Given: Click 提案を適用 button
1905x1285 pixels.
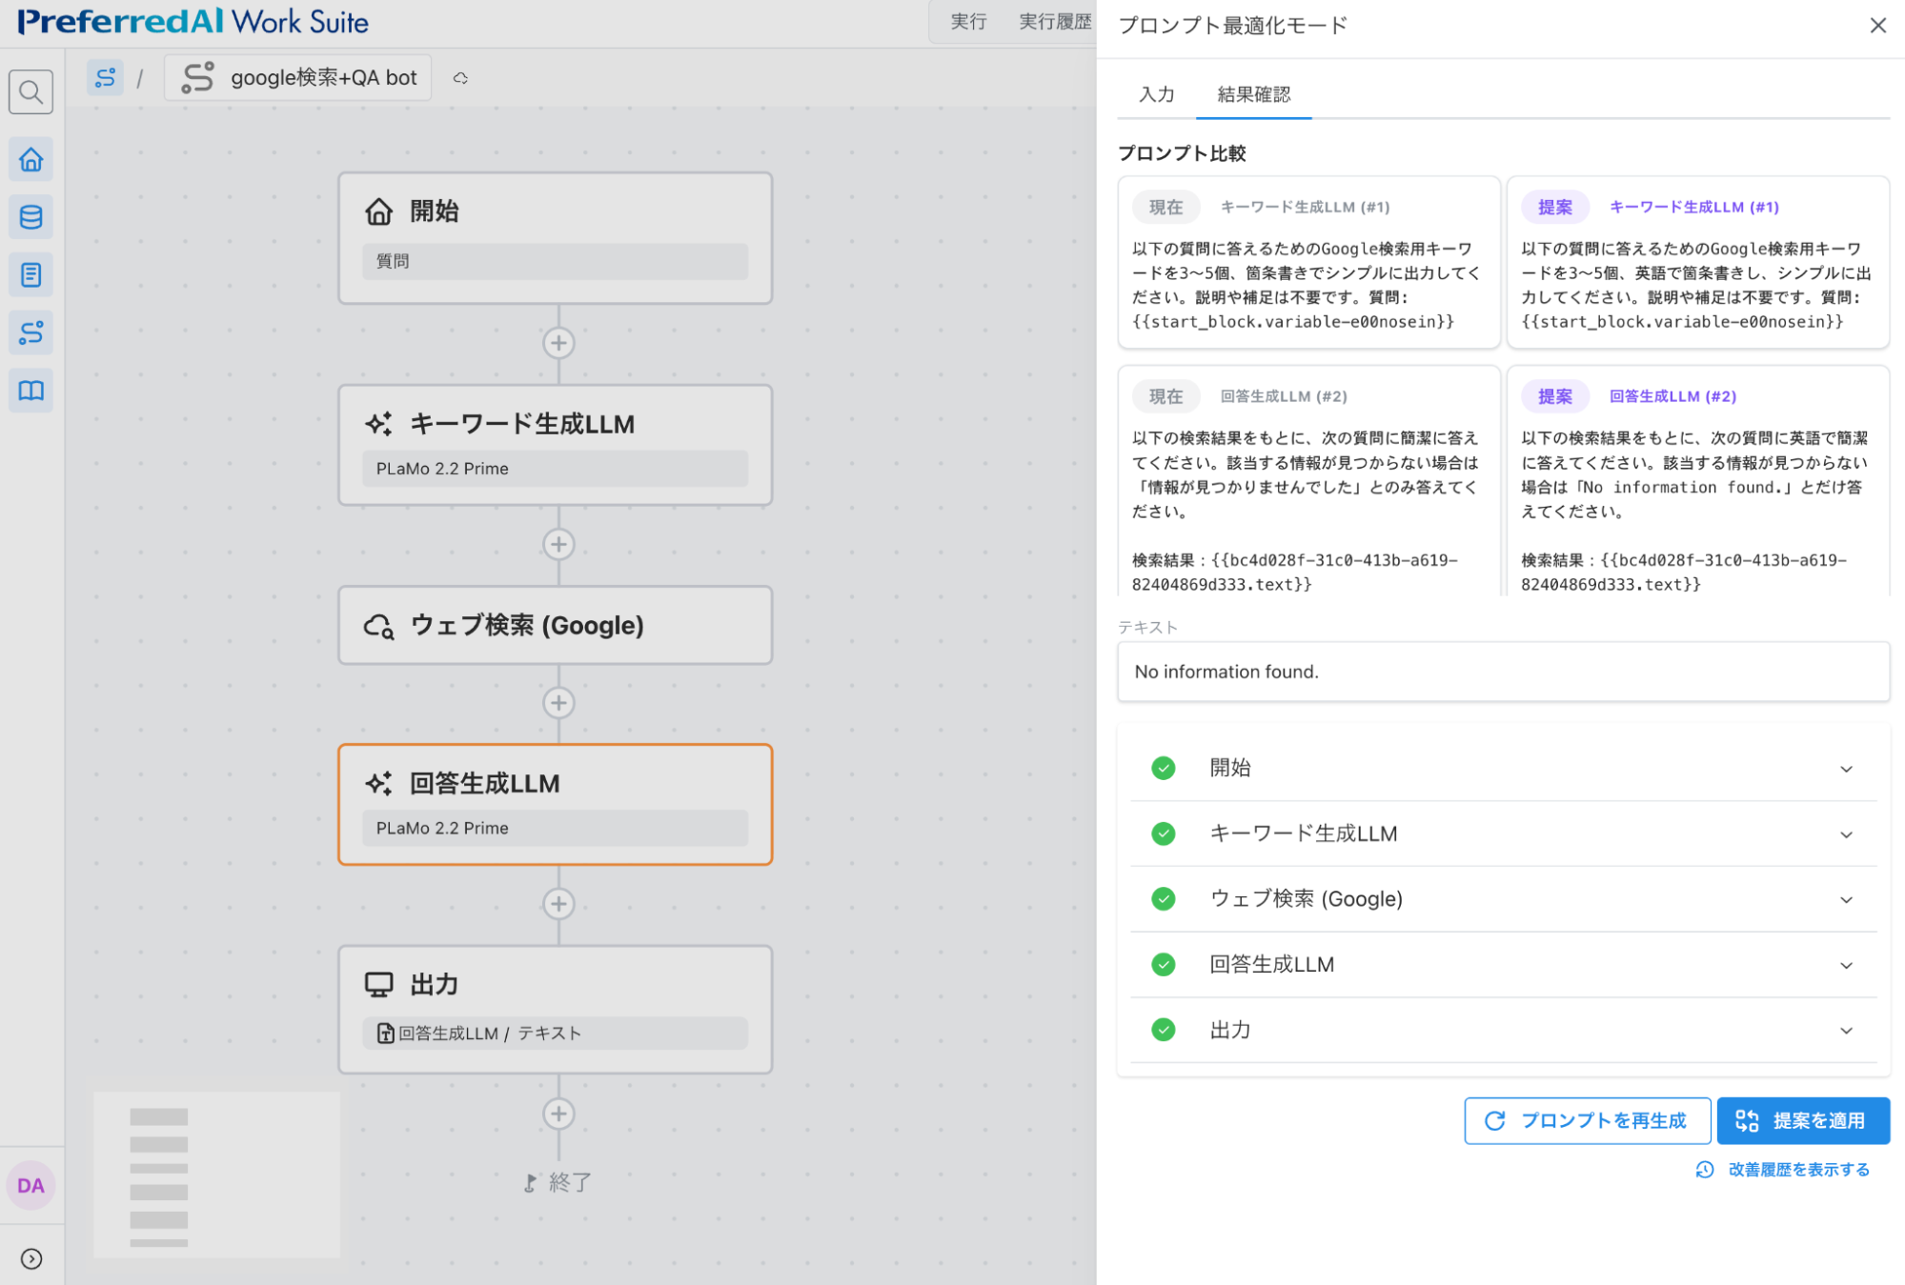Looking at the screenshot, I should click(1802, 1120).
